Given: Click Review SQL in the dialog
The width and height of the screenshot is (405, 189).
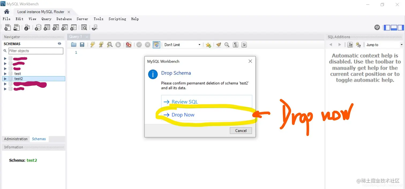Looking at the screenshot, I should 207,102.
